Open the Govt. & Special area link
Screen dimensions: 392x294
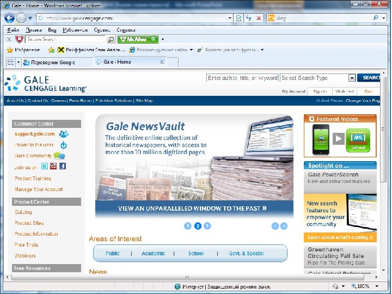click(x=246, y=254)
